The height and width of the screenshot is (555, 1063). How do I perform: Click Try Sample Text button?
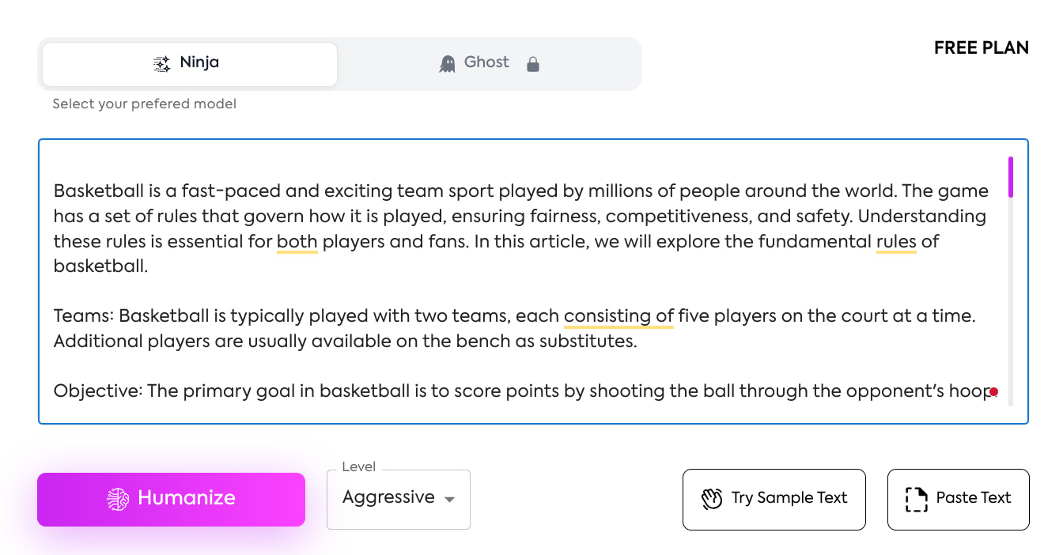click(x=774, y=499)
